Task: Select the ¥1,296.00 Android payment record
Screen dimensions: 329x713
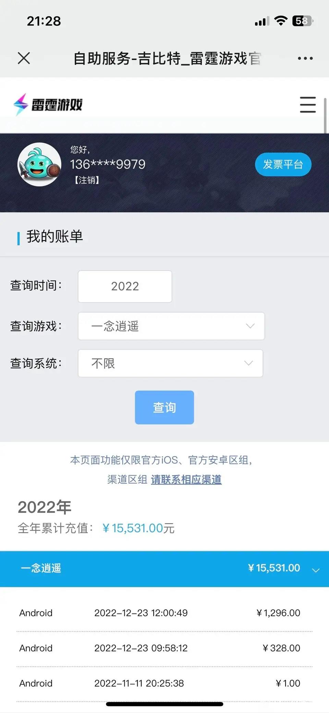Action: click(164, 613)
